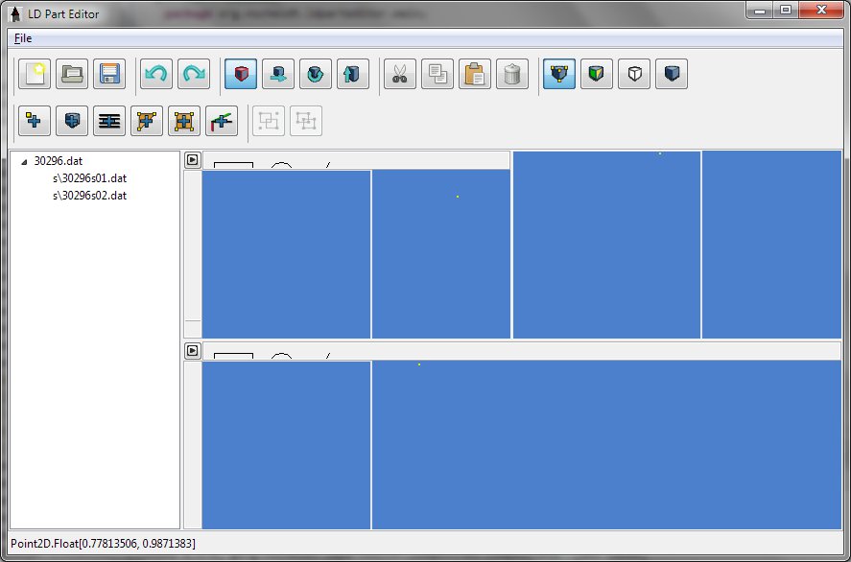Redo the last action
Image resolution: width=851 pixels, height=562 pixels.
point(194,74)
